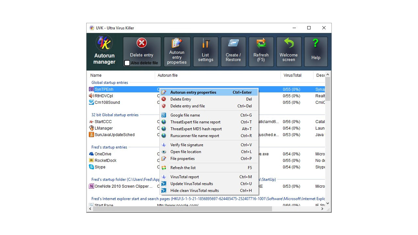Viewport: 418px width, 235px height.
Task: Click the SunJavaUpdateSched Java icon
Action: click(91, 134)
